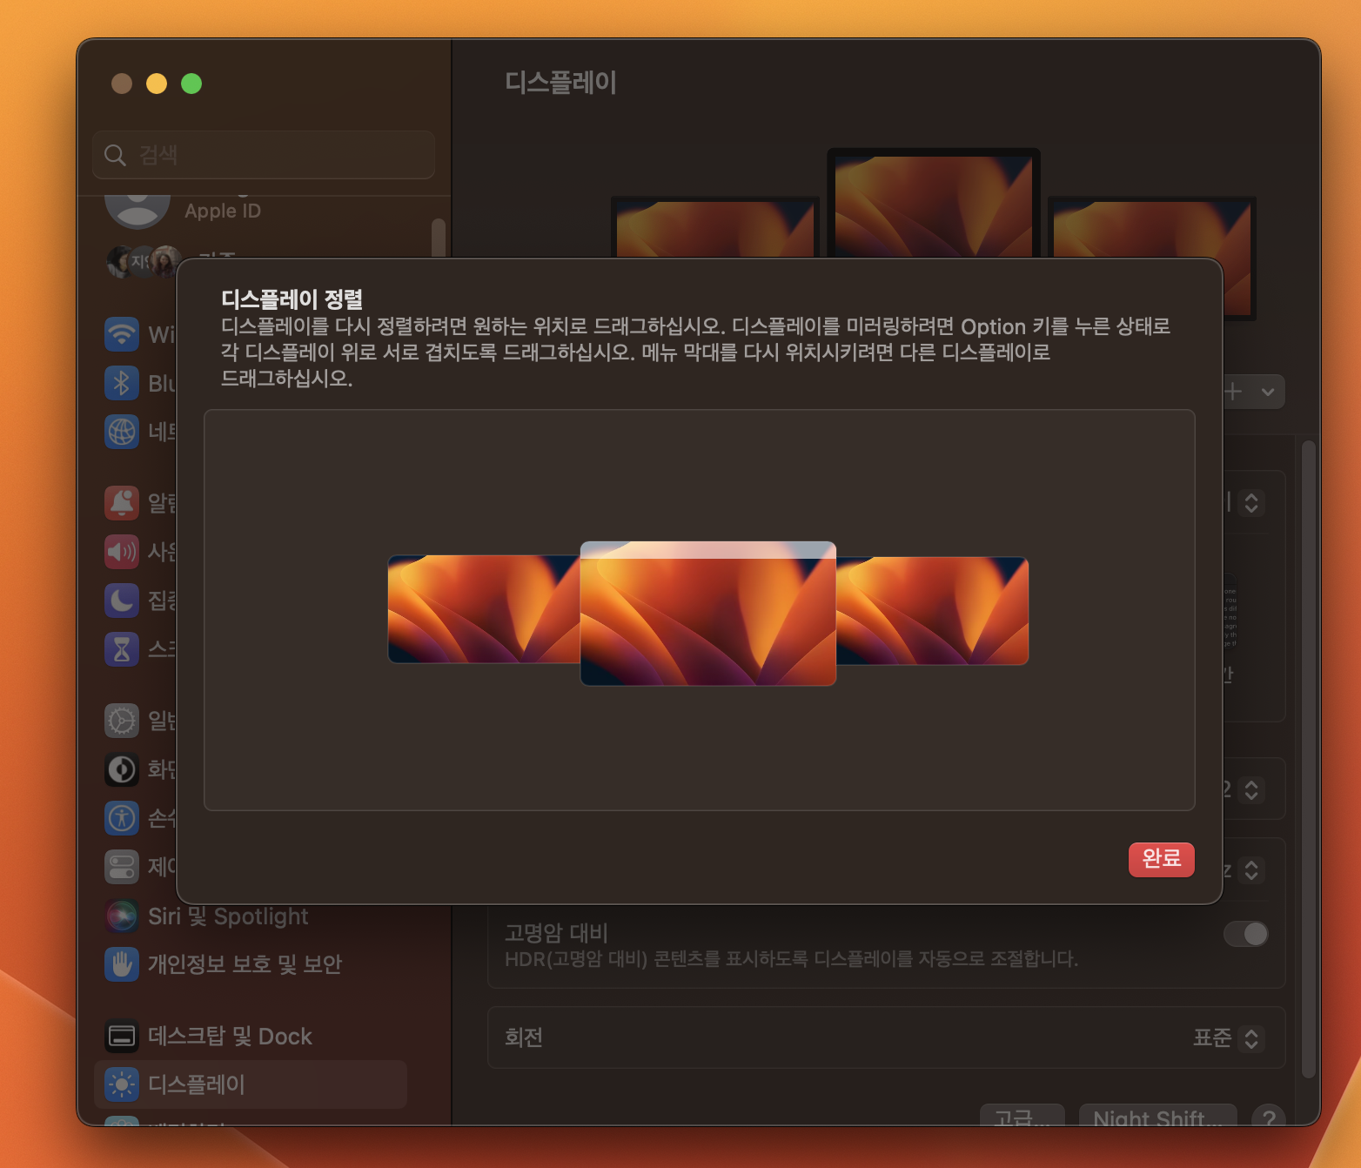Image resolution: width=1361 pixels, height=1168 pixels.
Task: Open the refresh rate stepper chevrons
Action: [x=1250, y=870]
